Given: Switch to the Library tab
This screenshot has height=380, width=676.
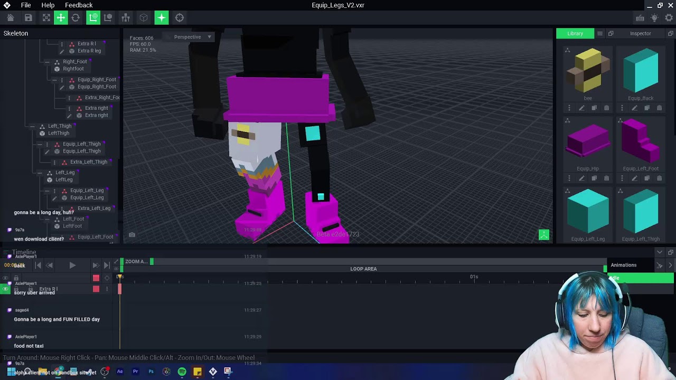Looking at the screenshot, I should click(x=575, y=33).
